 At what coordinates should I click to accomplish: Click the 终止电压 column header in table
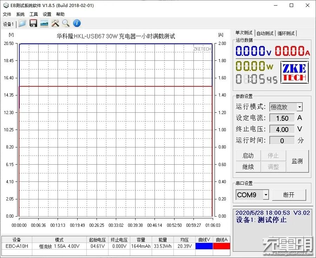pos(119,240)
